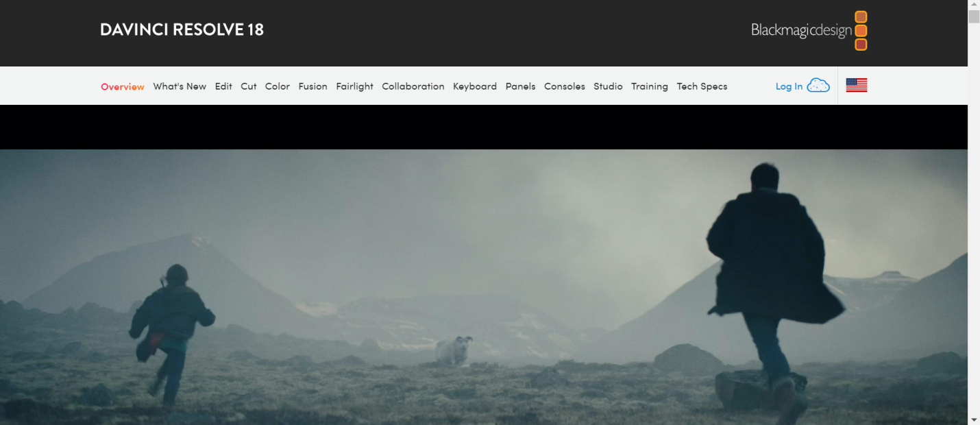Go to Panels page

(x=520, y=86)
